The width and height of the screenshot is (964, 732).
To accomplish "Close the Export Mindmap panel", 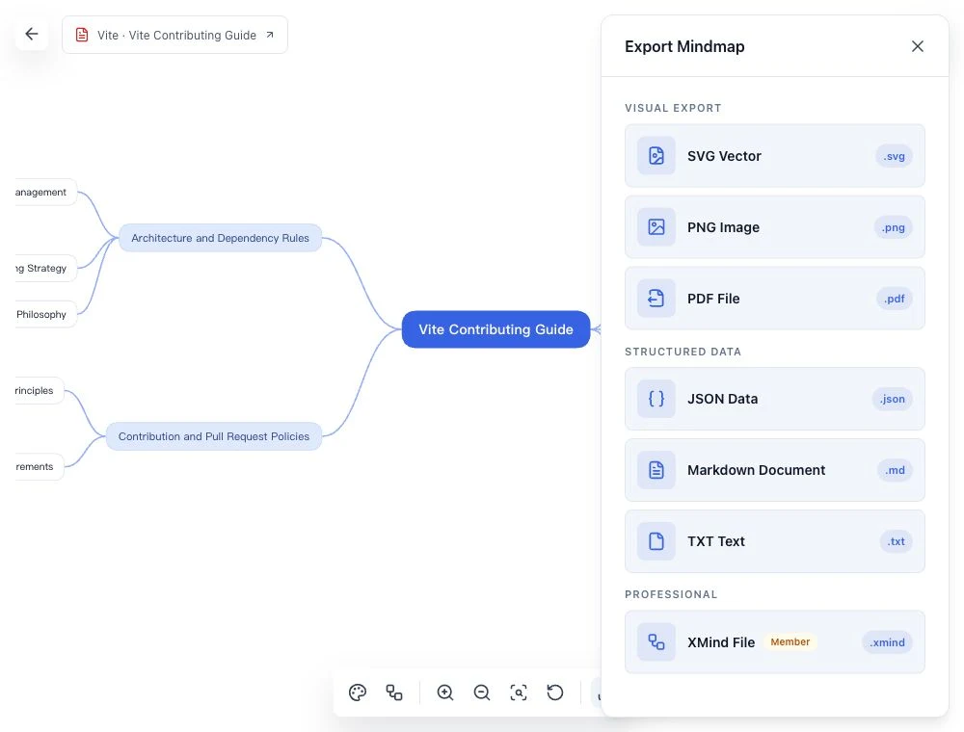I will coord(918,46).
